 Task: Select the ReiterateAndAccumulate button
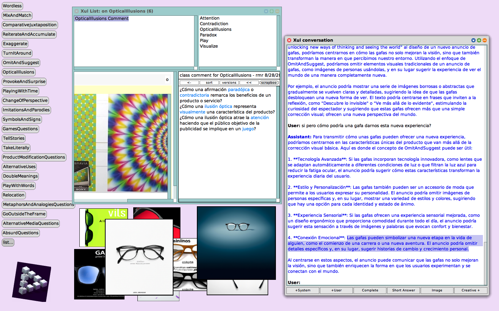click(x=29, y=34)
